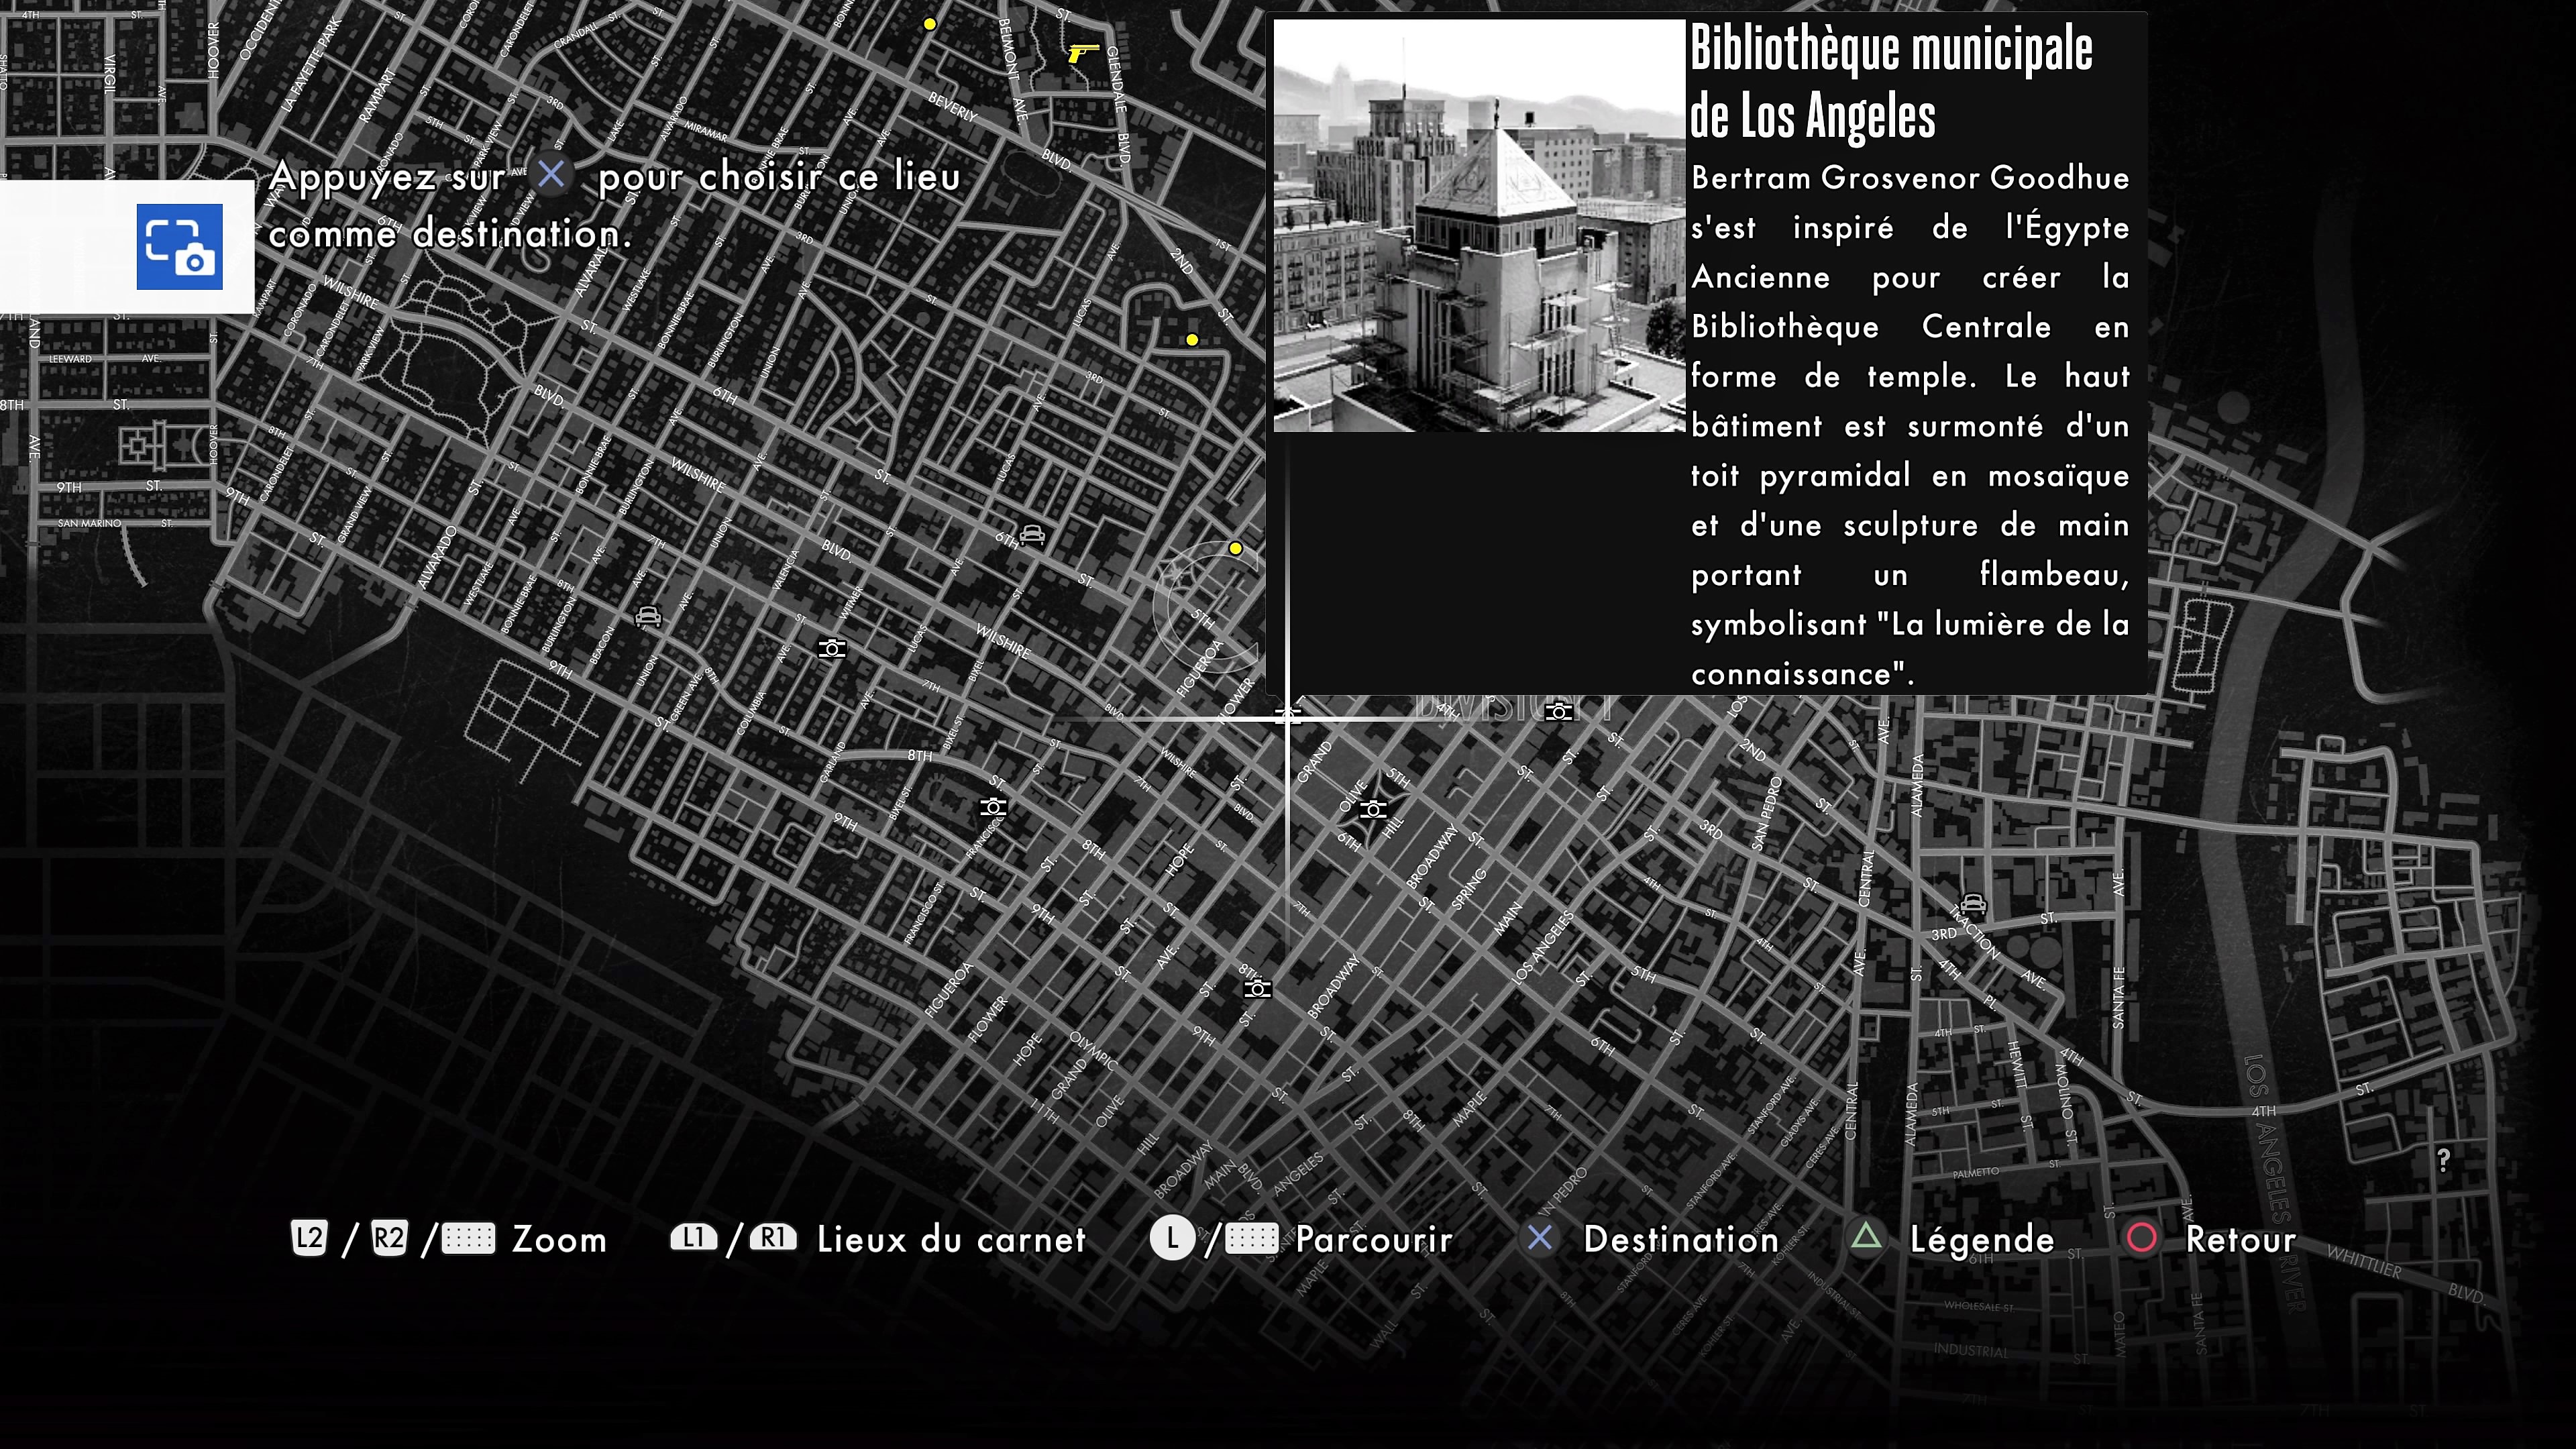Click the touchpad glyph beside Zoom

click(x=469, y=1239)
